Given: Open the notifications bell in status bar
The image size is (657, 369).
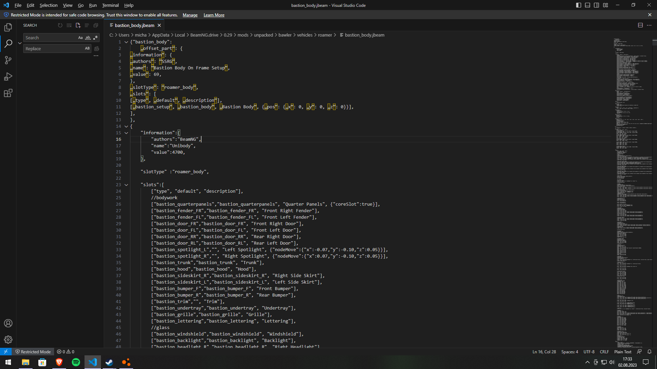Looking at the screenshot, I should (x=649, y=352).
